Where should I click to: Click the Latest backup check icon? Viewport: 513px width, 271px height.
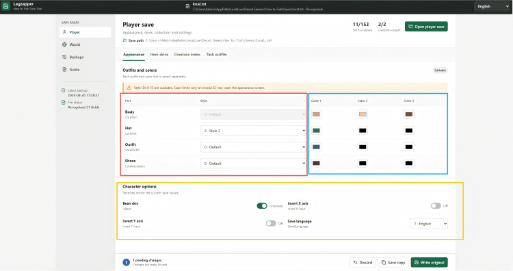click(64, 90)
